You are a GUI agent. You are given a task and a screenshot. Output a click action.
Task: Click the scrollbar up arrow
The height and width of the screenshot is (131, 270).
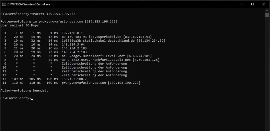click(267, 10)
